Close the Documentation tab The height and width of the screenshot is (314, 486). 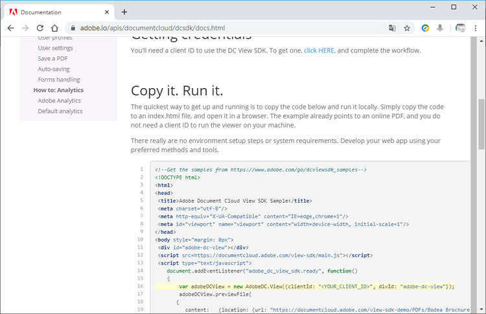[x=107, y=12]
